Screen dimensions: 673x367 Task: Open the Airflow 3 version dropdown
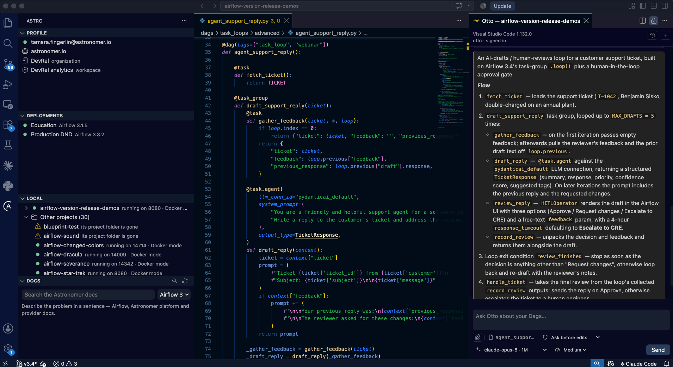pos(174,295)
